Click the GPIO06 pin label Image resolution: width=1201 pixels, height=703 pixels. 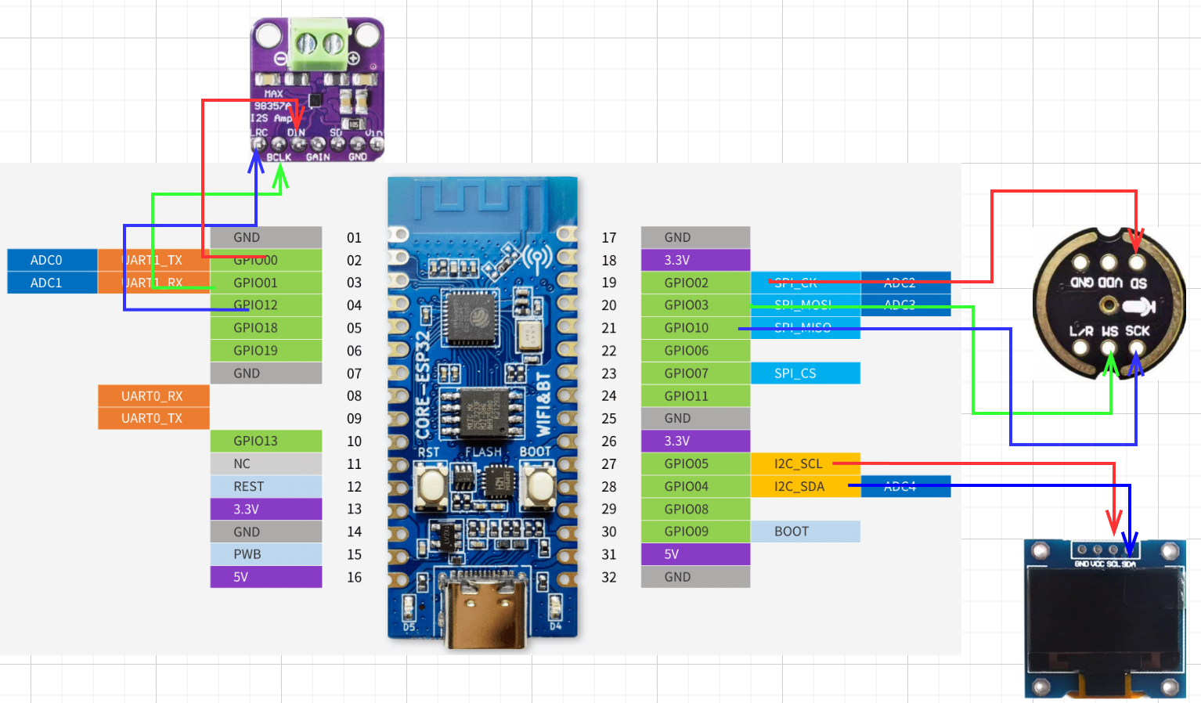click(x=695, y=351)
